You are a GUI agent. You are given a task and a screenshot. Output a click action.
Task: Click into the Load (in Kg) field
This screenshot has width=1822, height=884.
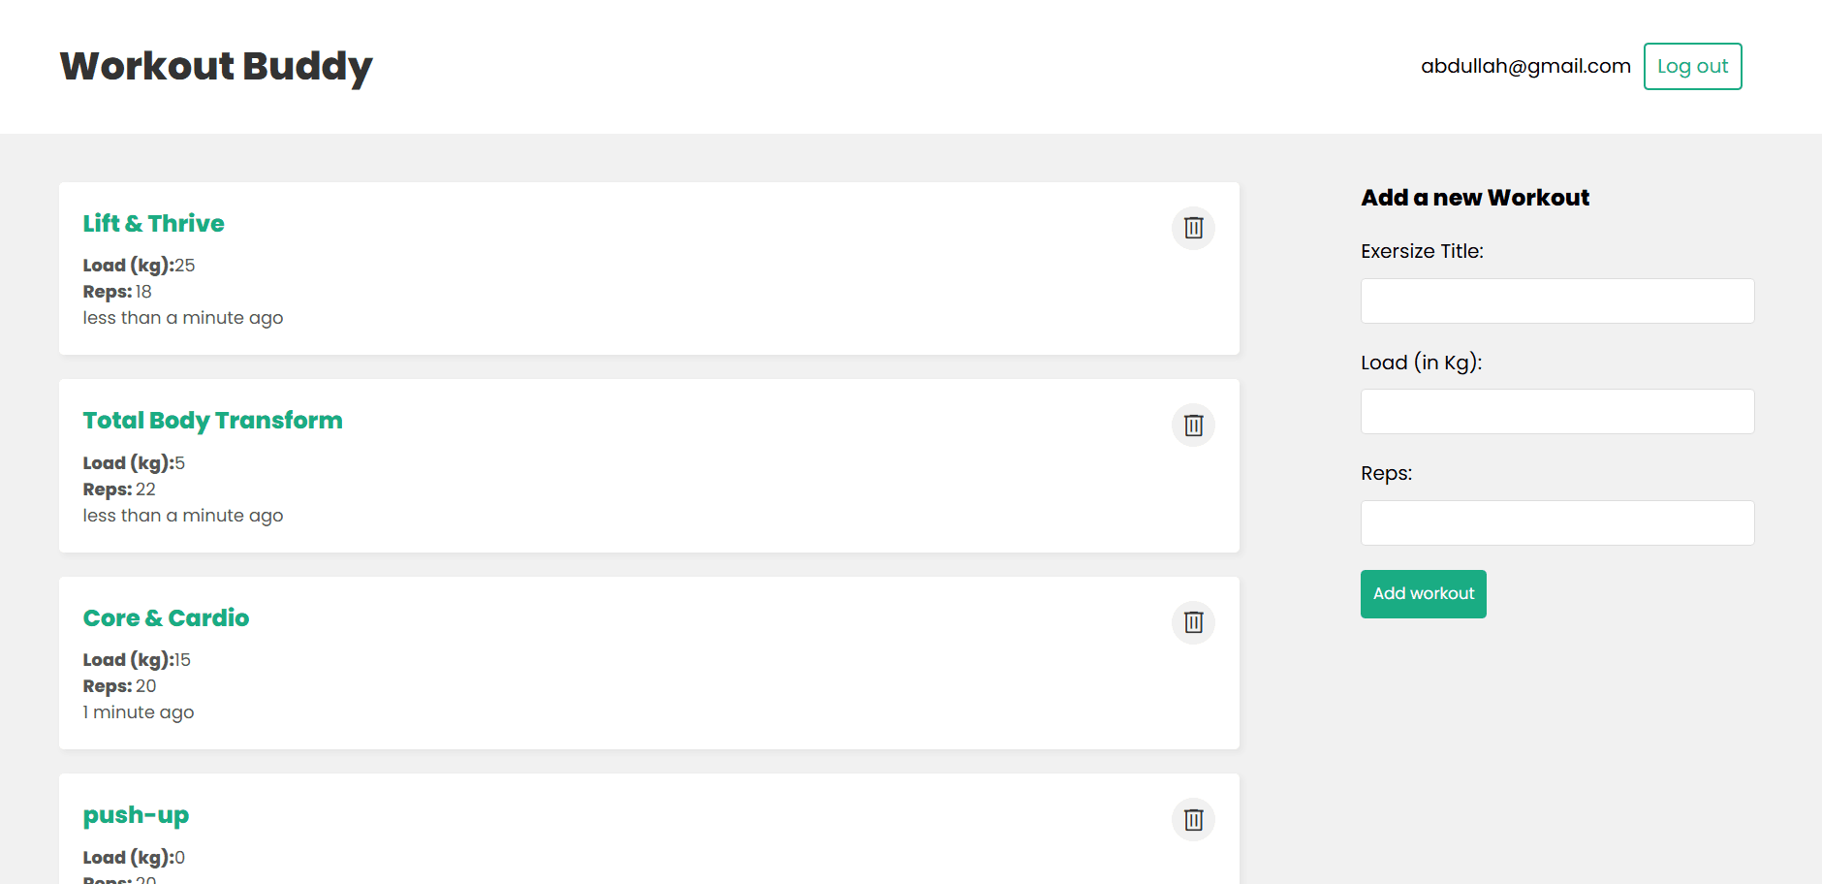pyautogui.click(x=1556, y=412)
